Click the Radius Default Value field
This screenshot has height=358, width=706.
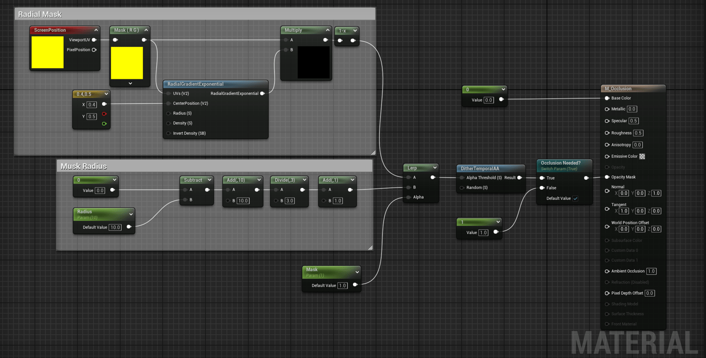click(115, 227)
